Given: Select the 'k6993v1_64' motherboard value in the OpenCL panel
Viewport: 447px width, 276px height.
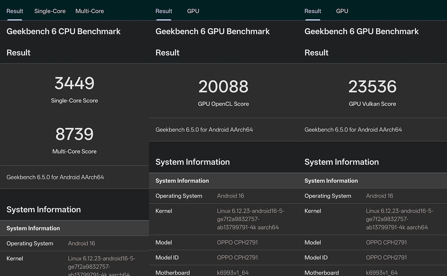Looking at the screenshot, I should 233,273.
